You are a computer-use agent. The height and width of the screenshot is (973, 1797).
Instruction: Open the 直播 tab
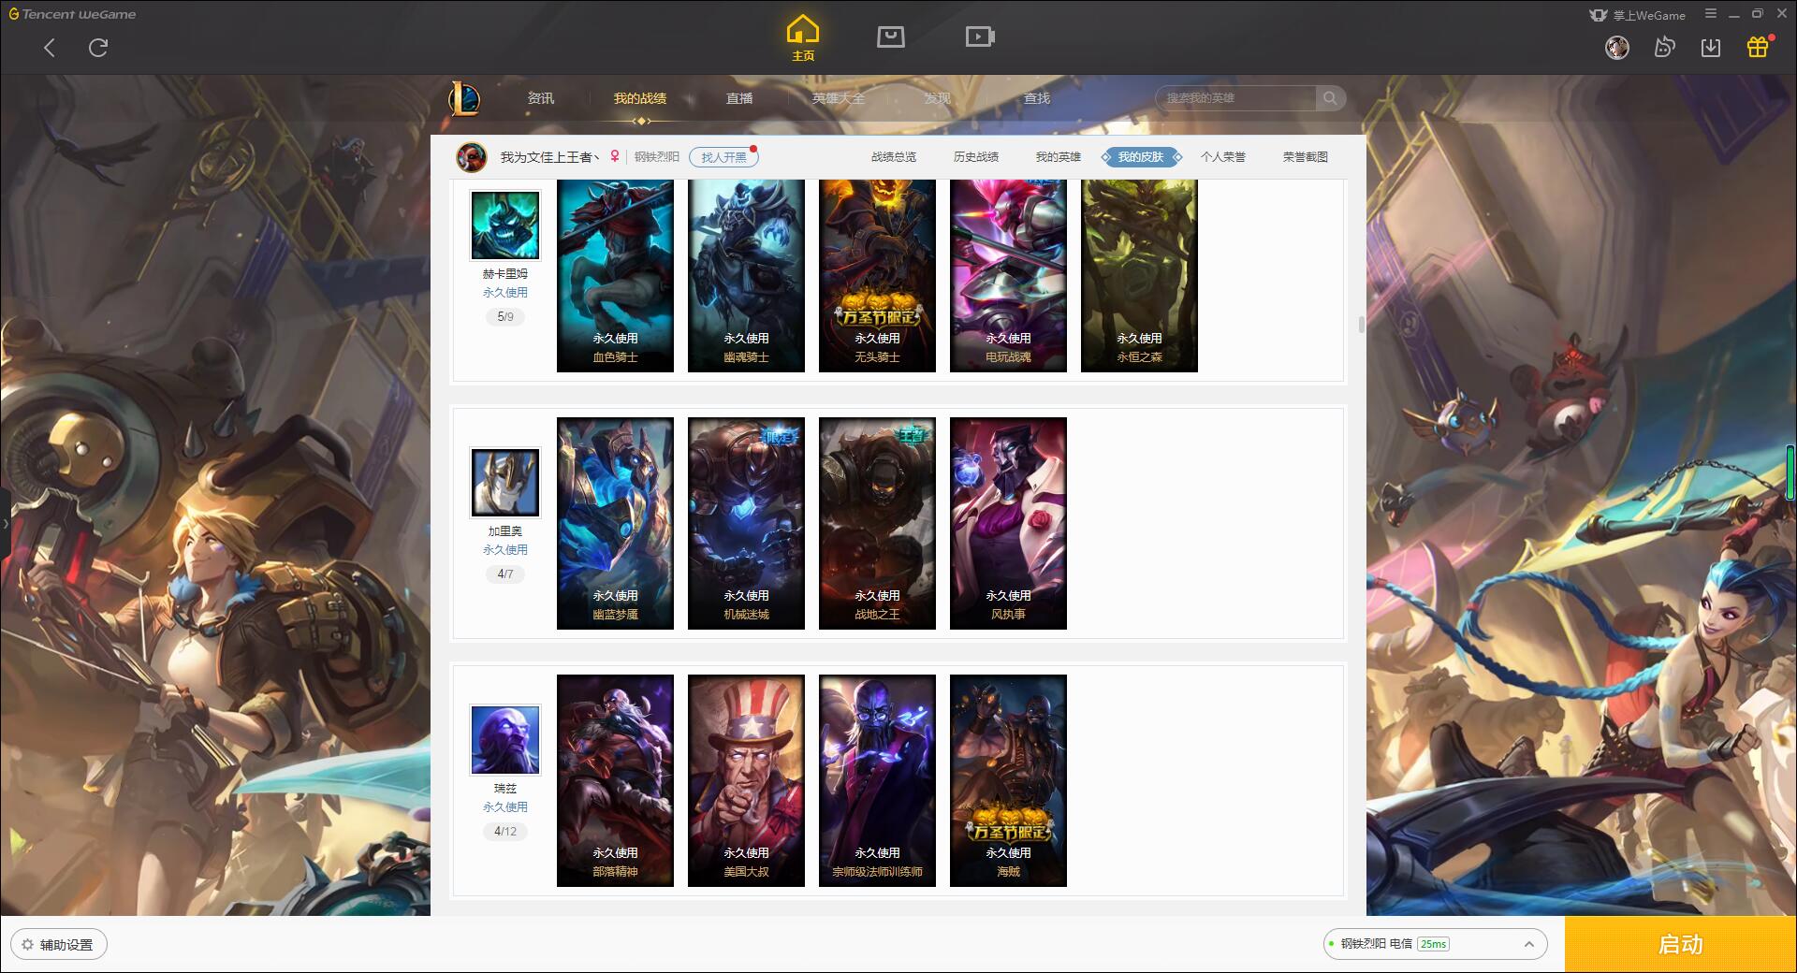pos(739,98)
